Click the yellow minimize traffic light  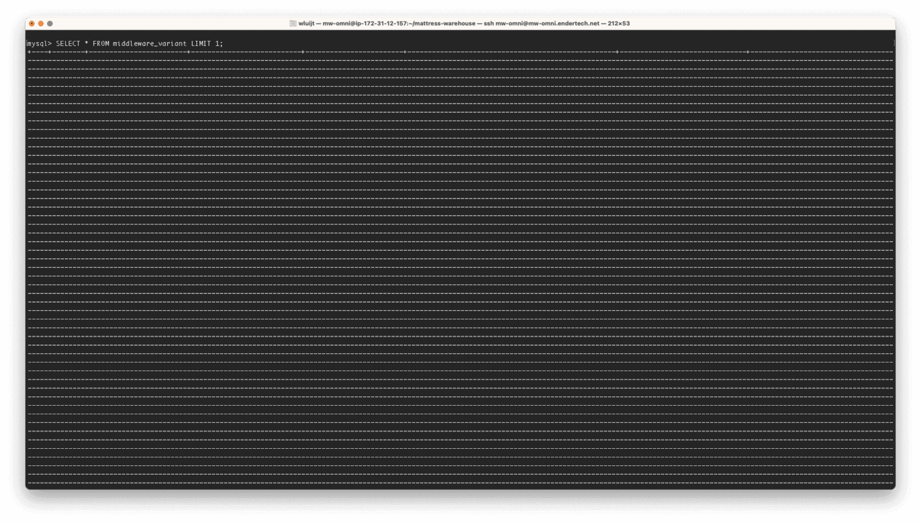tap(41, 24)
